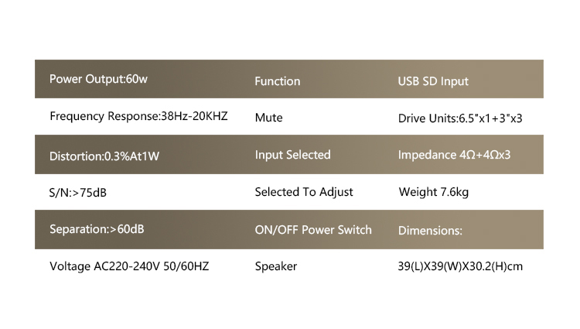Click the Selected To Adjust text
This screenshot has height=329, width=580.
tap(304, 192)
